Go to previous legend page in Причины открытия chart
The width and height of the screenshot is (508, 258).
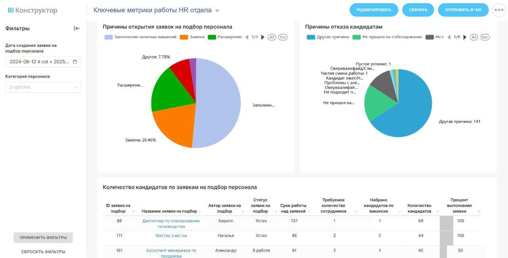tap(247, 37)
